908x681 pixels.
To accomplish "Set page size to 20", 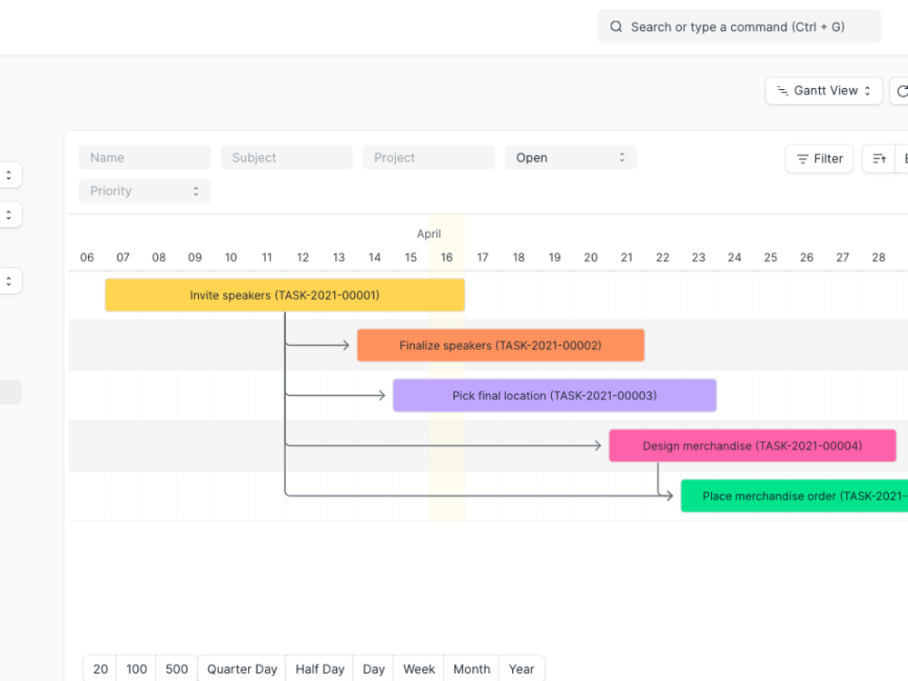I will (100, 669).
